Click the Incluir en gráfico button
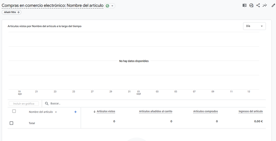 tap(24, 104)
